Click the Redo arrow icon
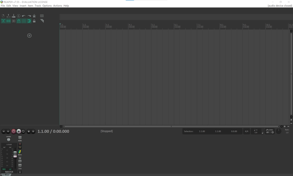Image resolution: width=293 pixels, height=176 pixels. [x=29, y=16]
